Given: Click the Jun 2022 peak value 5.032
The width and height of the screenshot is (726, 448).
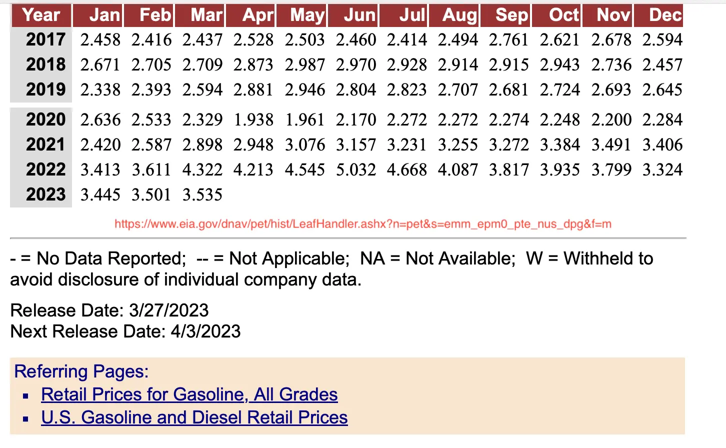Looking at the screenshot, I should click(356, 170).
